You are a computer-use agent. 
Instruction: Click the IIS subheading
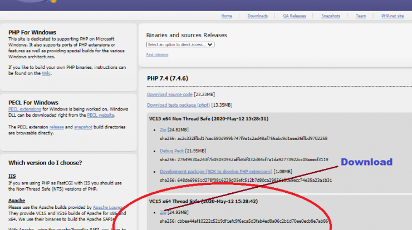(12, 176)
